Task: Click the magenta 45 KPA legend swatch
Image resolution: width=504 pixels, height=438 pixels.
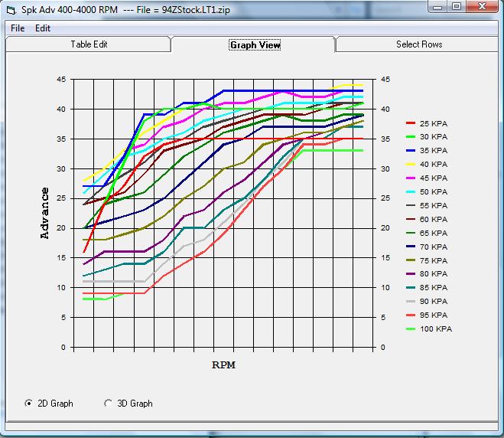Action: [x=411, y=178]
